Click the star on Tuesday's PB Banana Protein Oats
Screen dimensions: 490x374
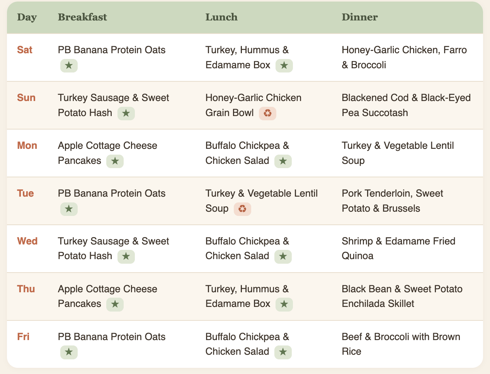(x=69, y=209)
